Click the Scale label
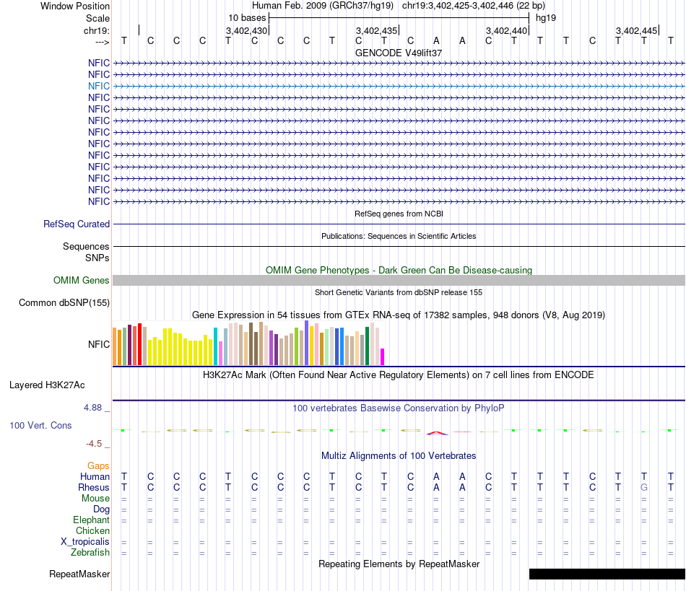Screen dimensions: 686x591 pos(97,18)
